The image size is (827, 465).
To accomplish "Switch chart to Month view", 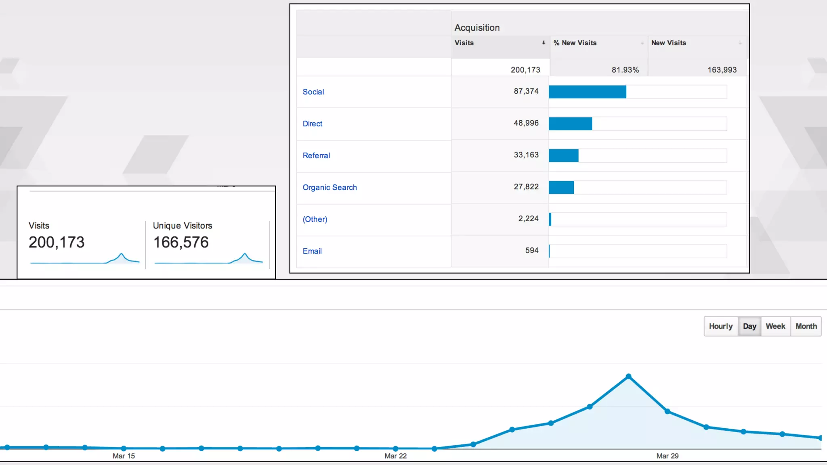I will 806,326.
